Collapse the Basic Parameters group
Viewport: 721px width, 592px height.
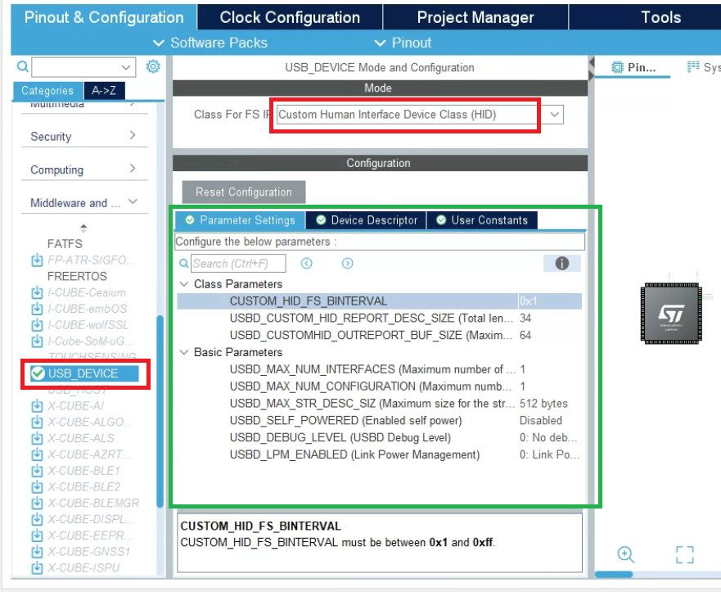pos(184,352)
